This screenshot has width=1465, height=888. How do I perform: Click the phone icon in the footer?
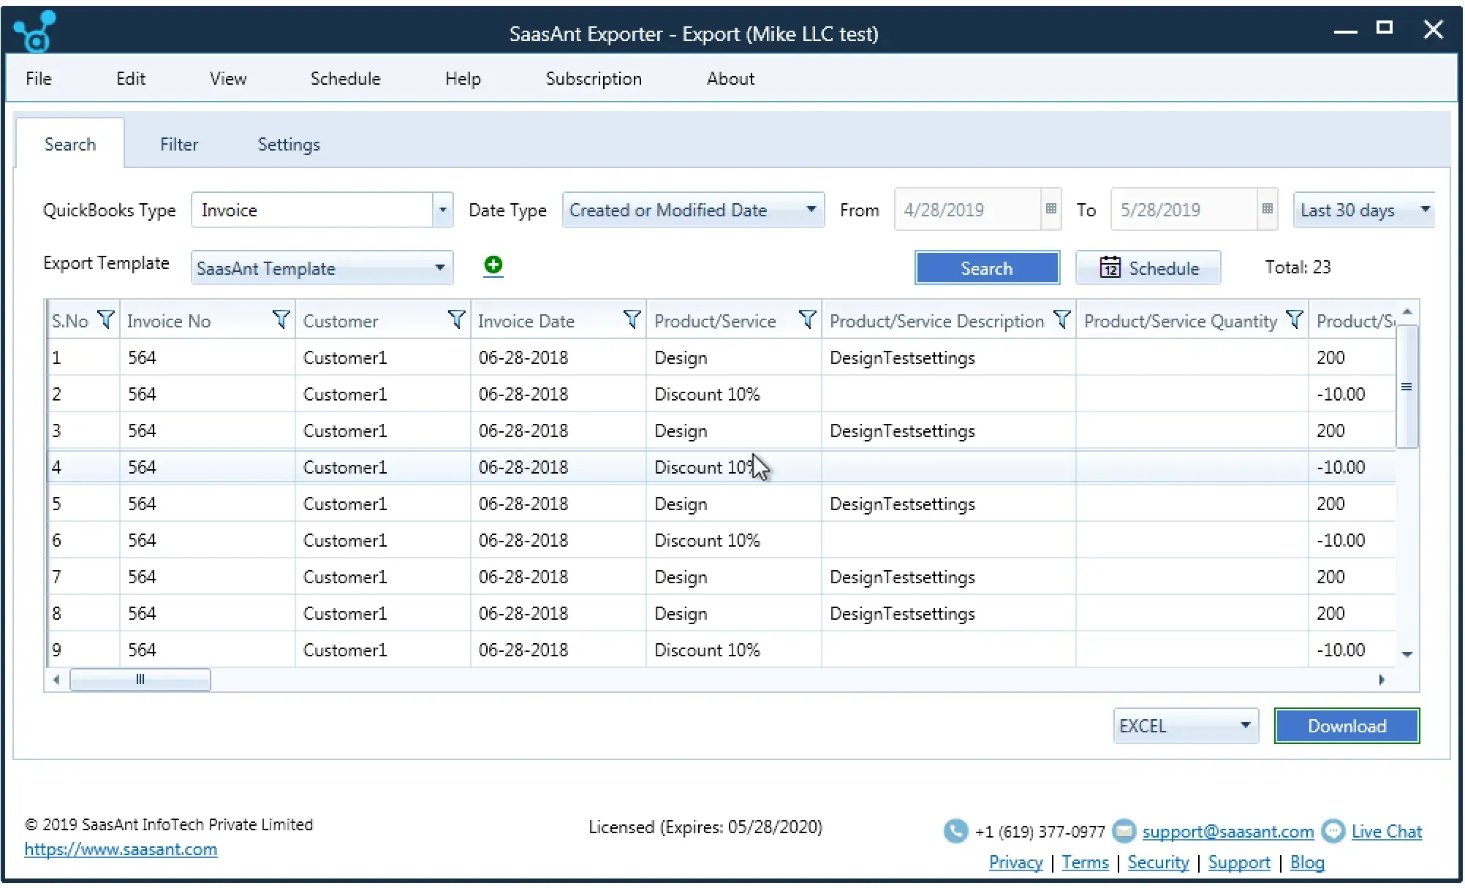point(955,831)
